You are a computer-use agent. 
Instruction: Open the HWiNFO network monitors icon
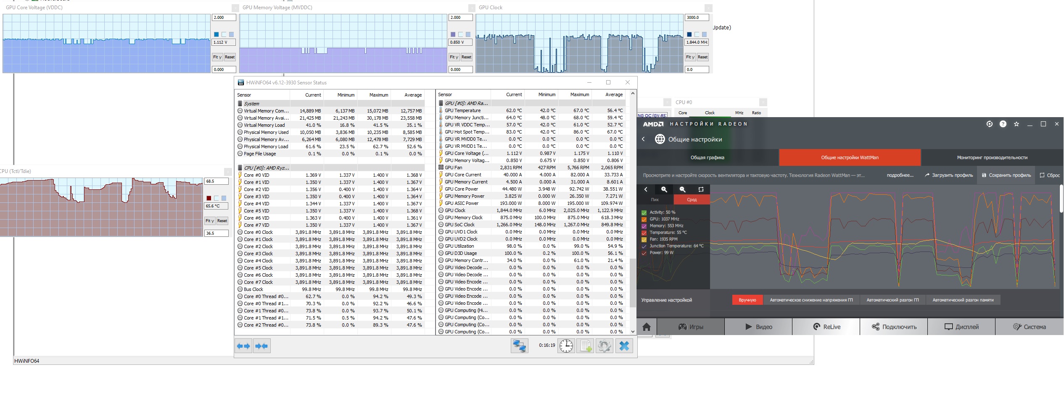tap(520, 346)
